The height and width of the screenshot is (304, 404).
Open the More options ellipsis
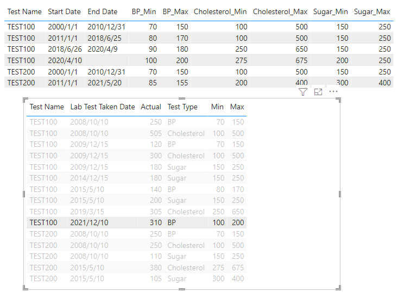333,91
